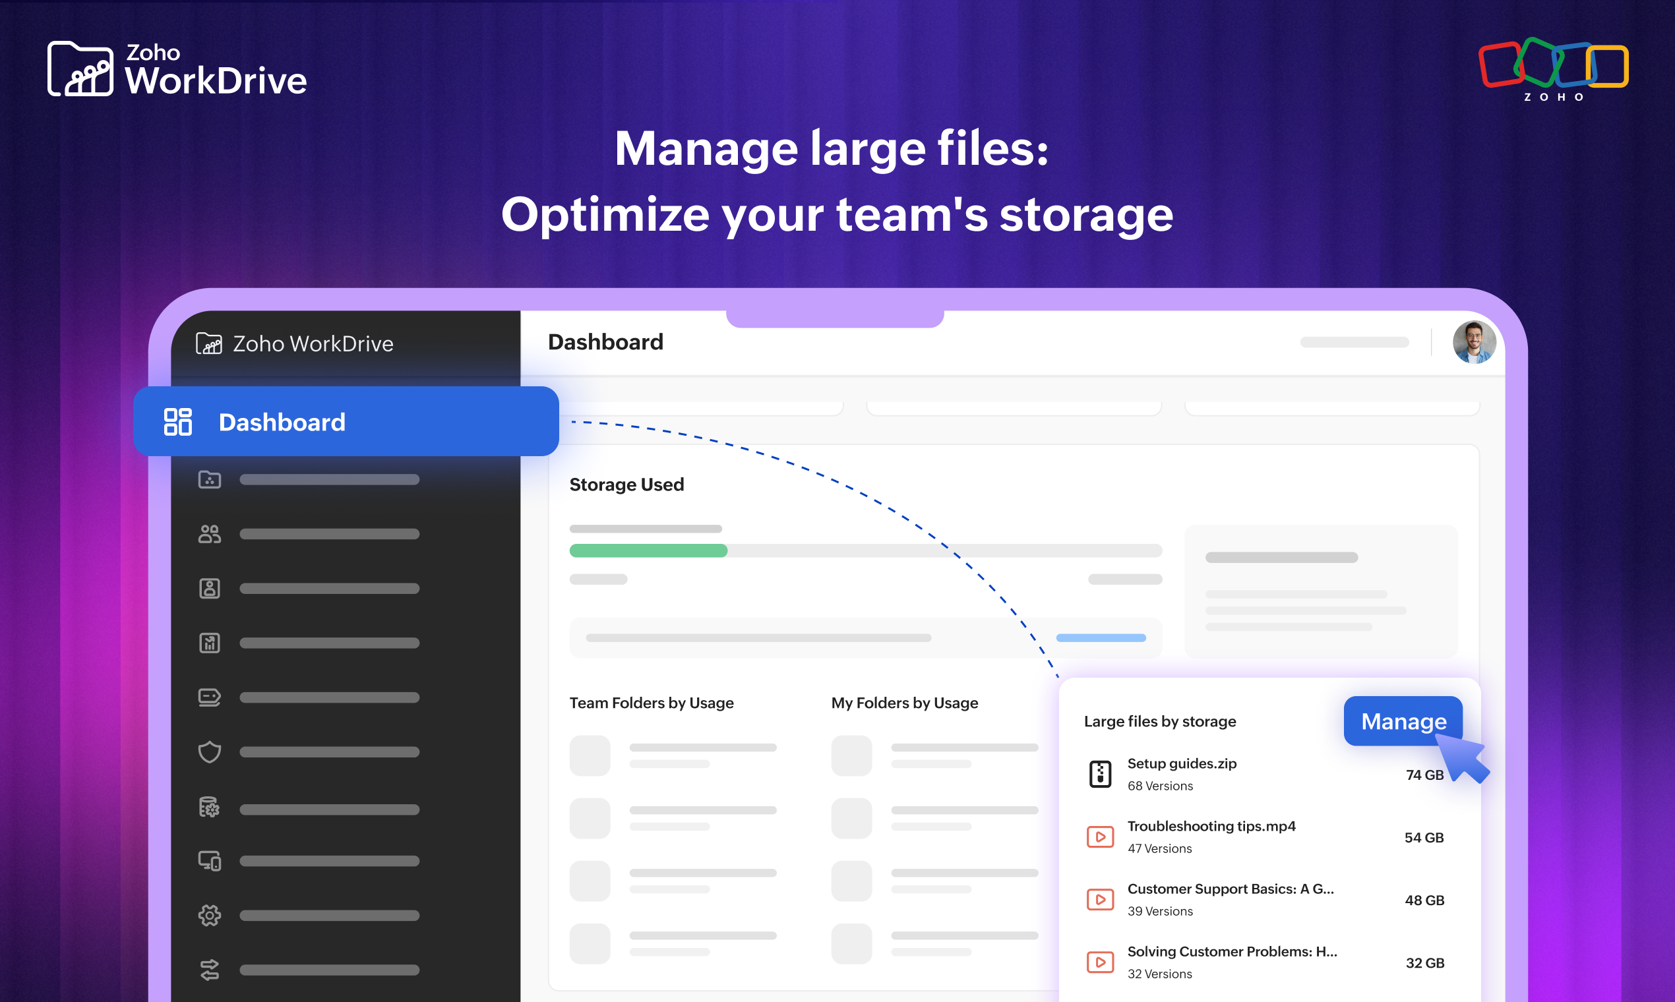The width and height of the screenshot is (1675, 1002).
Task: Click the Setup guides.zip file icon
Action: [x=1099, y=774]
